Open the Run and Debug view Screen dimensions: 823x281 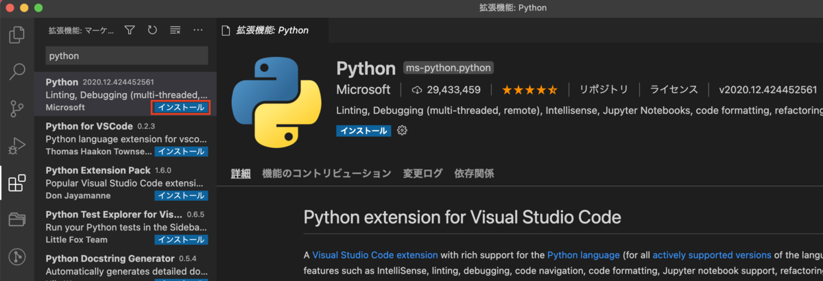(x=16, y=145)
